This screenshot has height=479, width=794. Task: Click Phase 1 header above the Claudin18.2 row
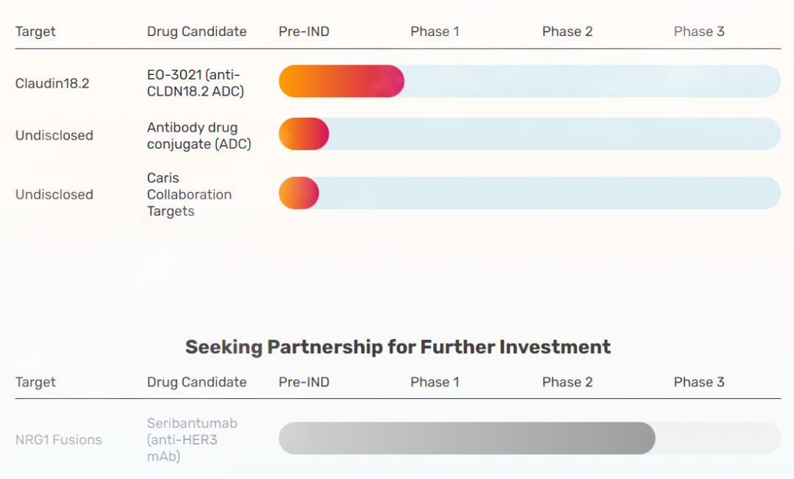(x=434, y=31)
